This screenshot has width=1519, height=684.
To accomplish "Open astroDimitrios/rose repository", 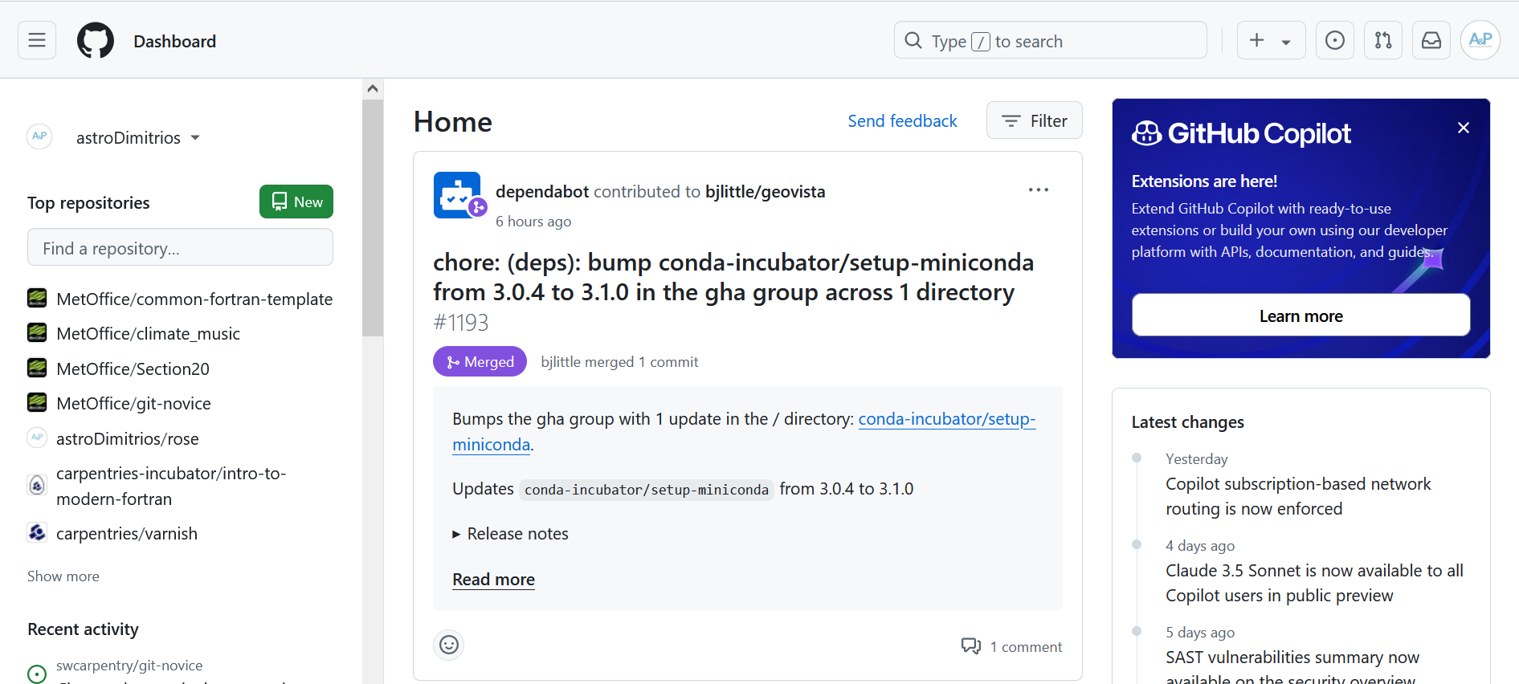I will click(127, 438).
